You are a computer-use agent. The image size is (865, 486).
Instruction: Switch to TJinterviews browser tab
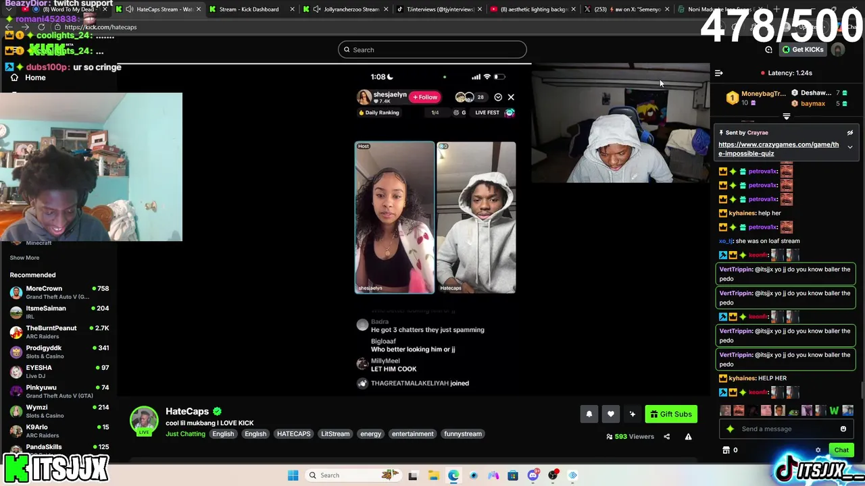click(439, 9)
